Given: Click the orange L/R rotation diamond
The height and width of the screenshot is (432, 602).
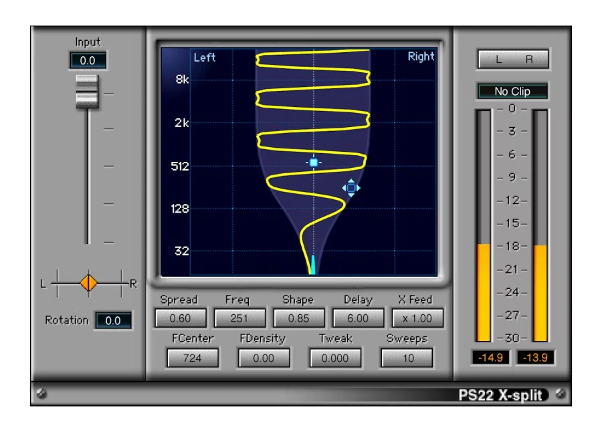Looking at the screenshot, I should click(x=89, y=283).
